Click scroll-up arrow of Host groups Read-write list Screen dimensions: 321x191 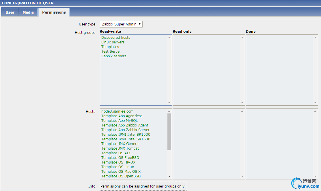tap(169, 37)
